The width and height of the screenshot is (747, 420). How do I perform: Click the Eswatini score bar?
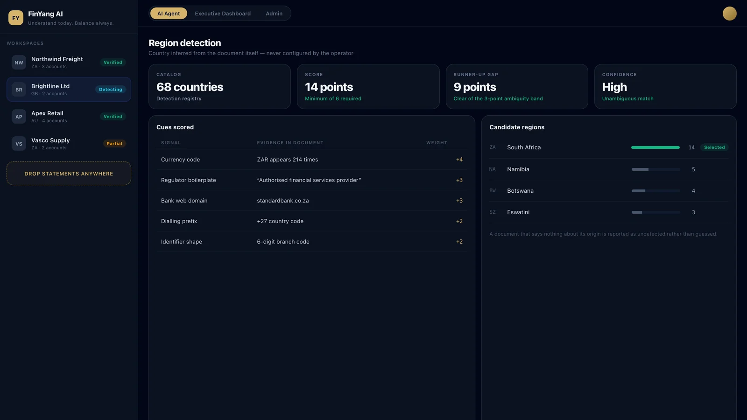click(x=655, y=212)
